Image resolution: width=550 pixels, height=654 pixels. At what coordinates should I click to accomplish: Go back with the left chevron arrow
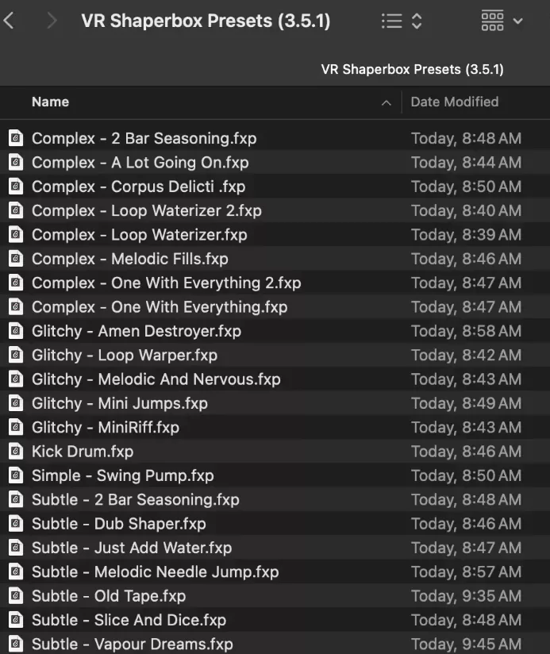coord(9,21)
